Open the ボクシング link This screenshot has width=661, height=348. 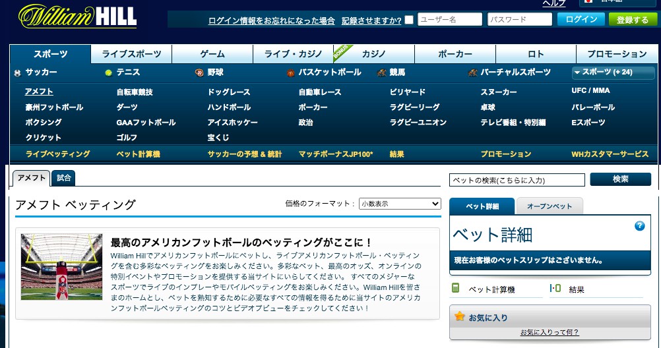(44, 122)
